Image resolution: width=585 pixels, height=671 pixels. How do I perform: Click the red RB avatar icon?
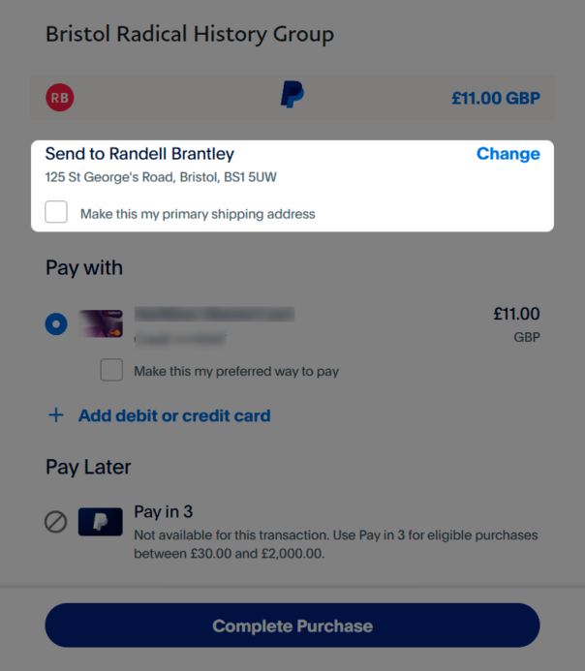coord(59,97)
